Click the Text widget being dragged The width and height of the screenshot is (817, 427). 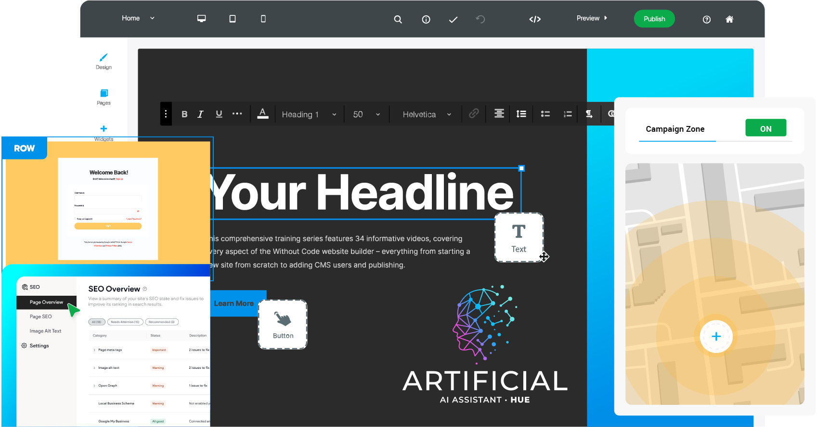point(519,238)
